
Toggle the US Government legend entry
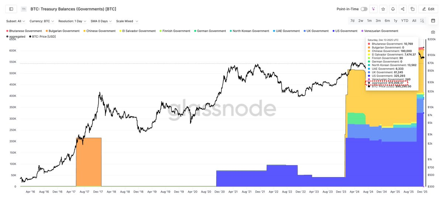(346, 31)
